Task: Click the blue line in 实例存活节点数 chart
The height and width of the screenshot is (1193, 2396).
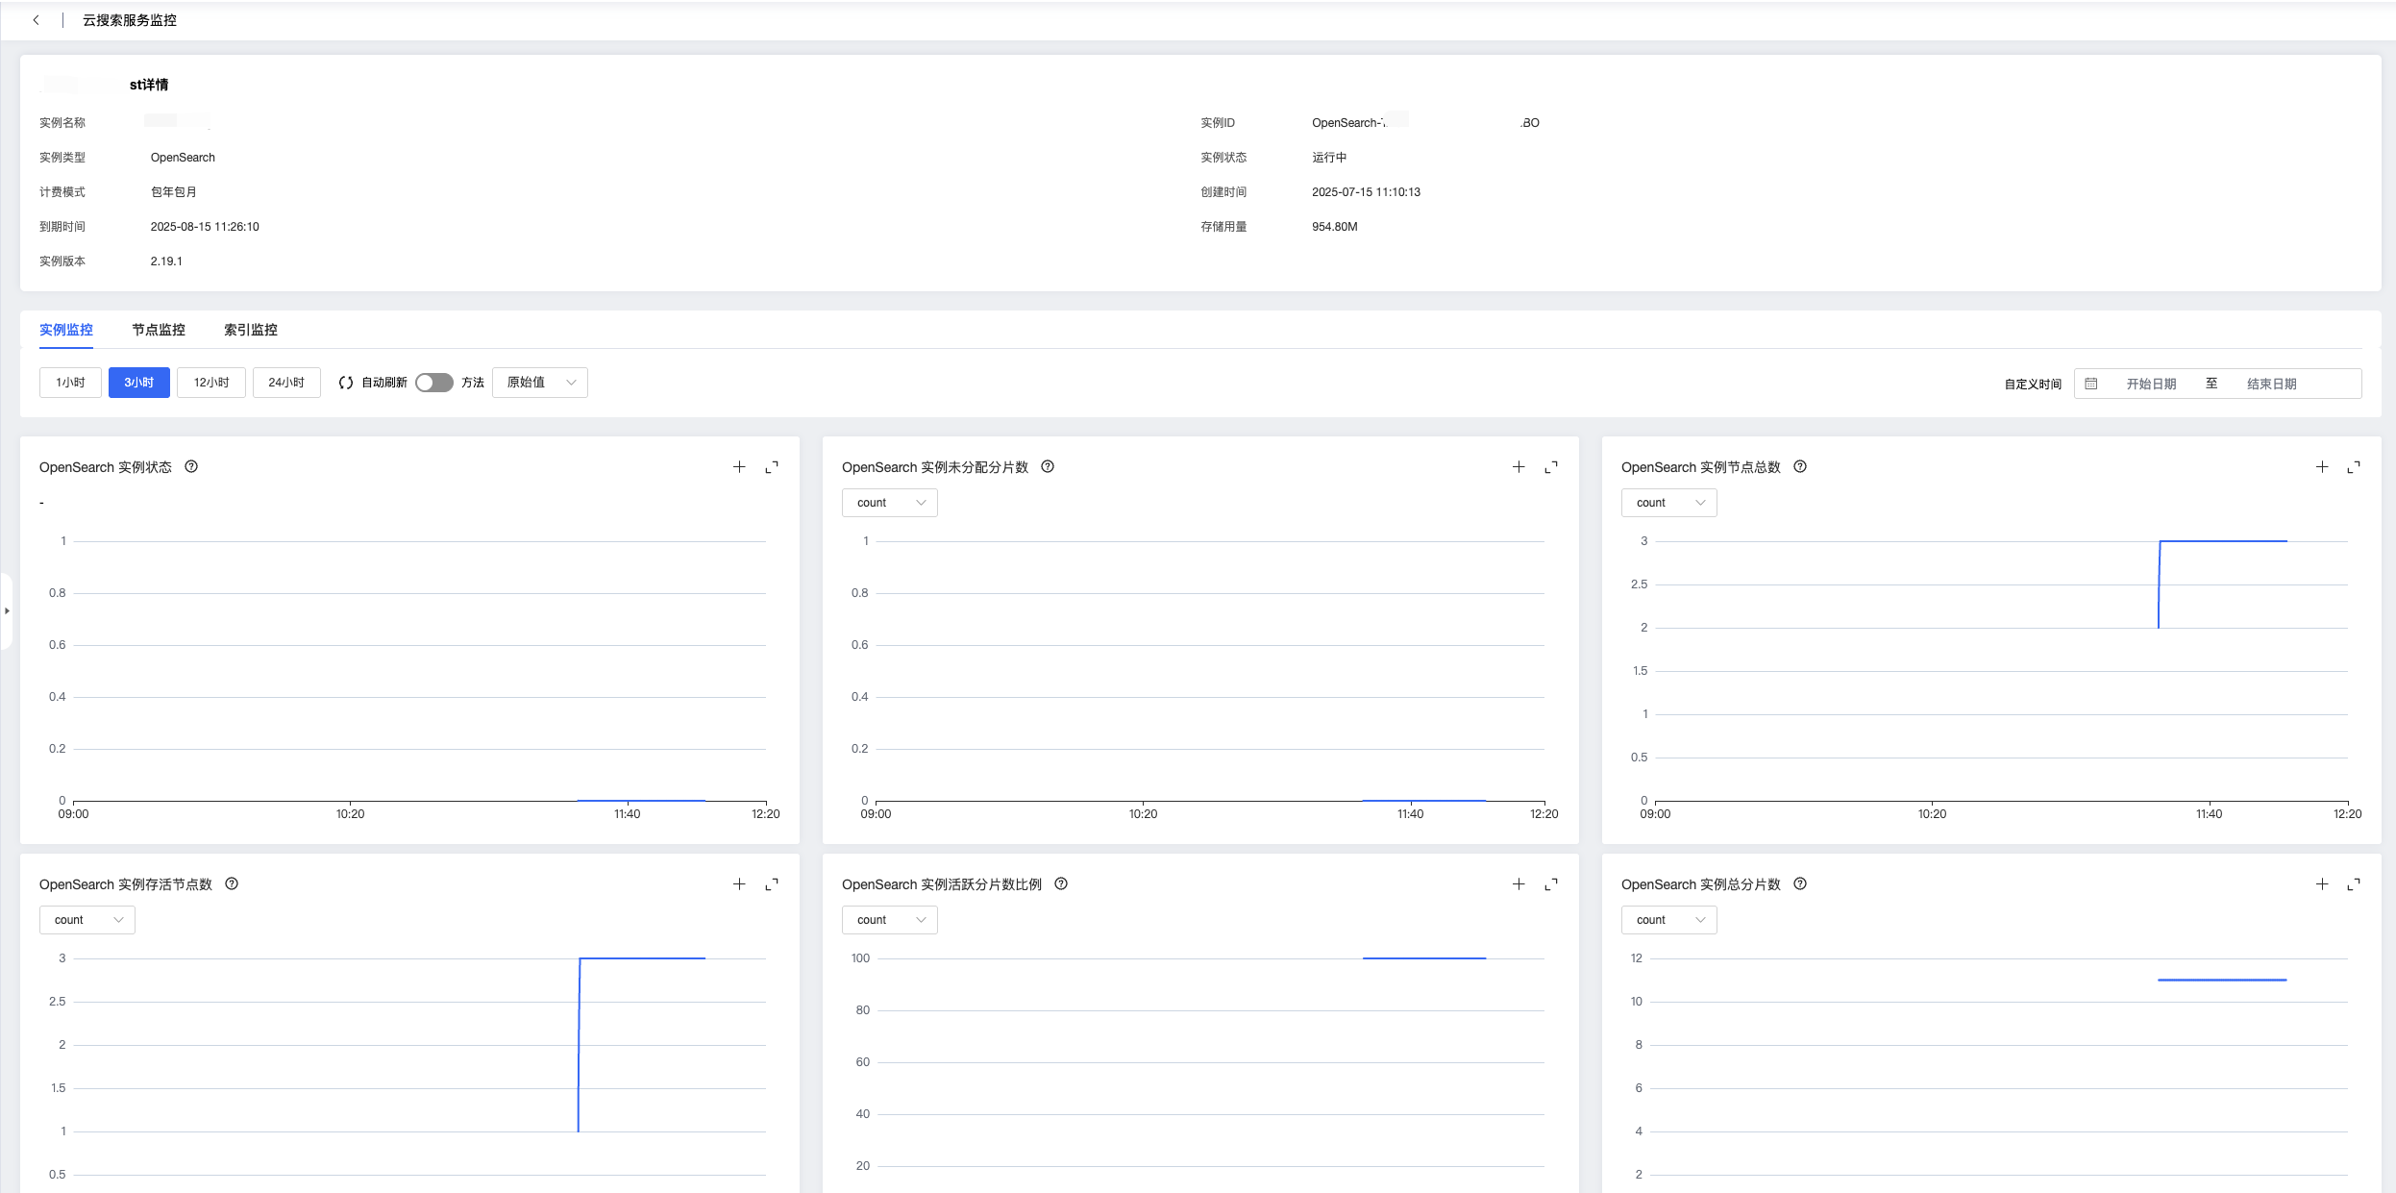Action: coord(642,958)
